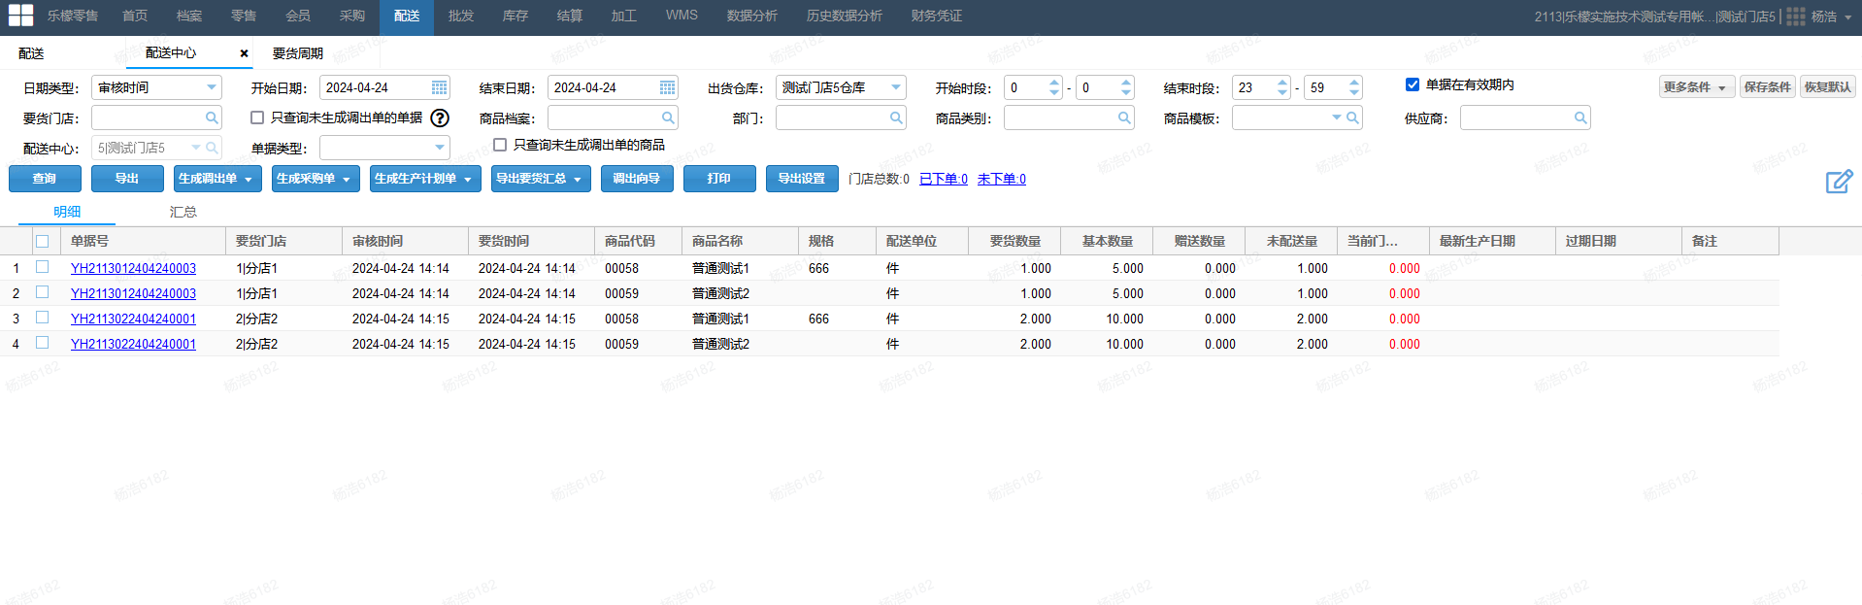Enable 只查询未生成调出单的单据 checkbox
Viewport: 1862px width, 605px height.
(257, 118)
